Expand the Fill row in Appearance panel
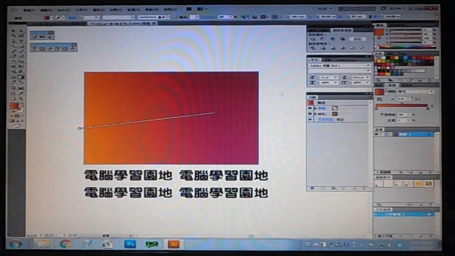The image size is (455, 256). click(315, 114)
